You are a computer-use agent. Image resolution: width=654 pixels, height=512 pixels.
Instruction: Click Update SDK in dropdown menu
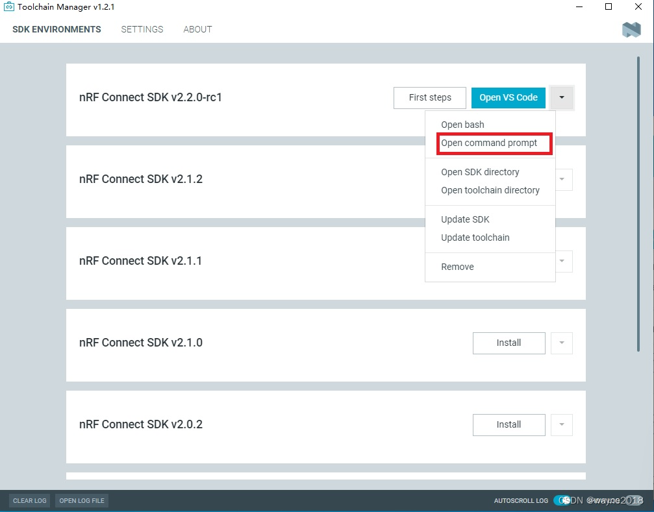[x=465, y=219]
